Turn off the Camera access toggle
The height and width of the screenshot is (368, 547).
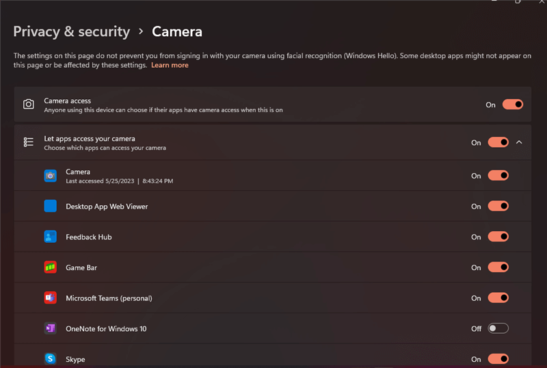tap(512, 105)
